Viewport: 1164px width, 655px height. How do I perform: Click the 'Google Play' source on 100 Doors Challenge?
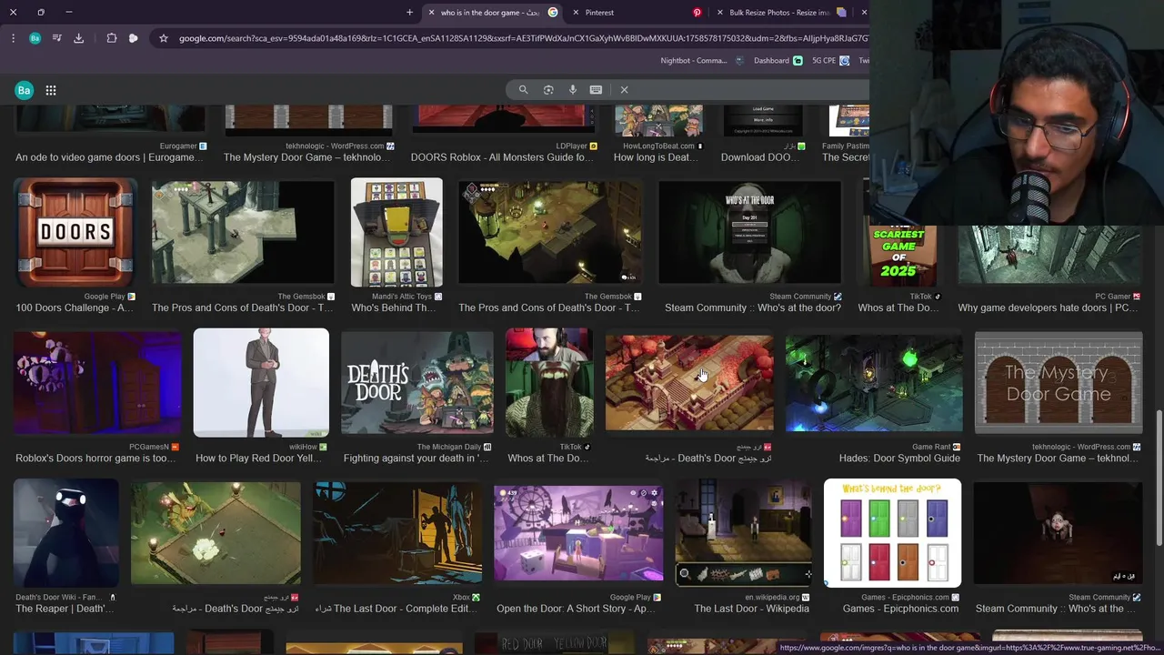(x=105, y=297)
